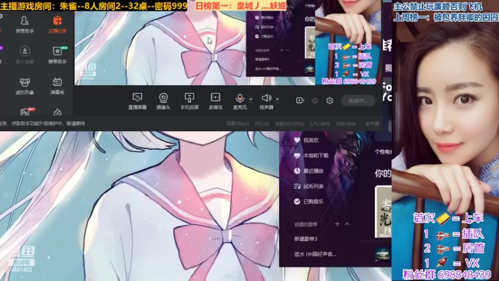
Task: Expand speaker options arrow
Action: [277, 99]
